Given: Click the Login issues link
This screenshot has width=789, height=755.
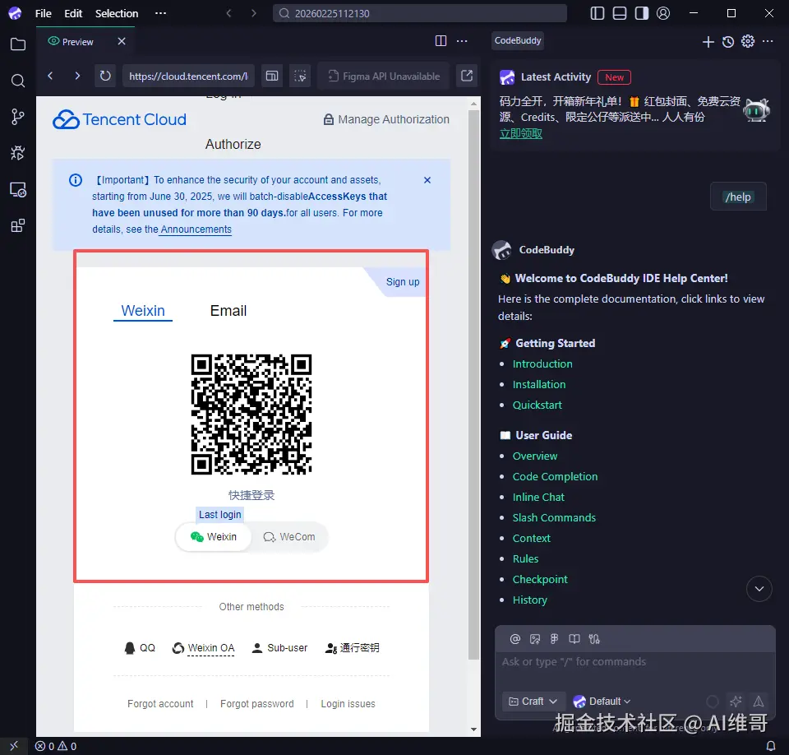Looking at the screenshot, I should point(348,704).
